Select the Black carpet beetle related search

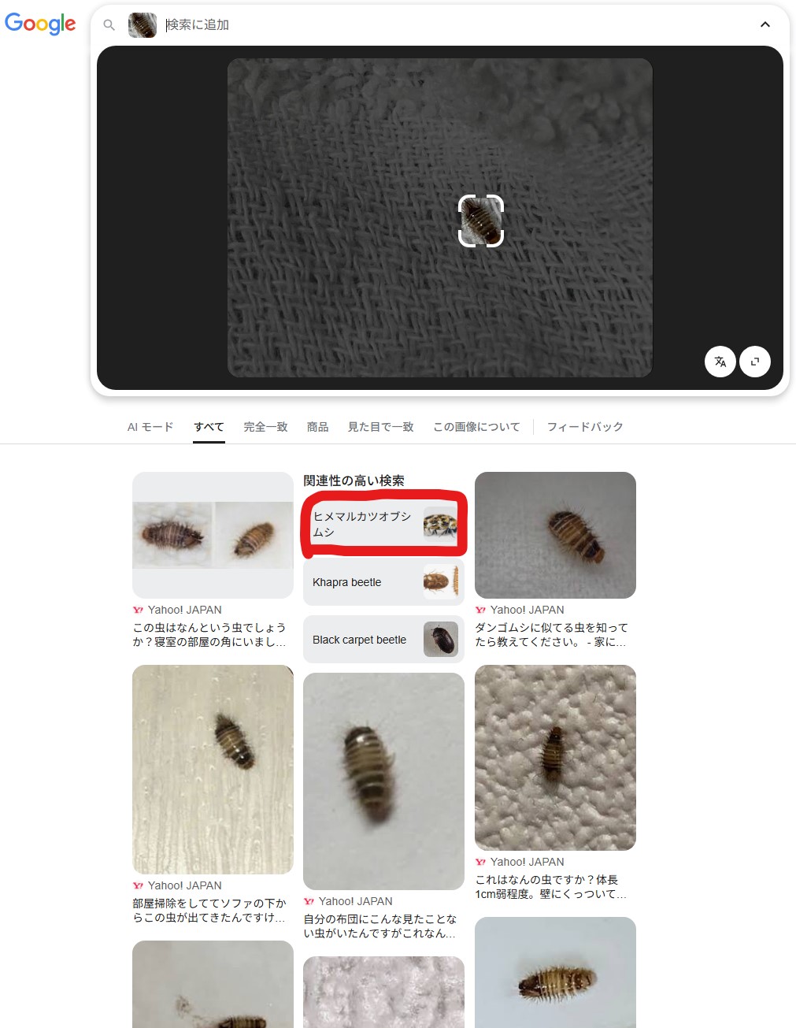click(x=383, y=640)
